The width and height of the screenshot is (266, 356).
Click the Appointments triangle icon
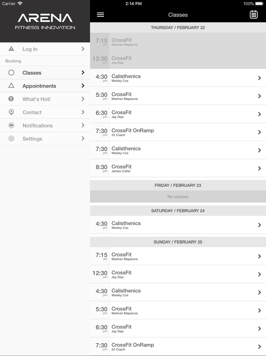tap(11, 85)
